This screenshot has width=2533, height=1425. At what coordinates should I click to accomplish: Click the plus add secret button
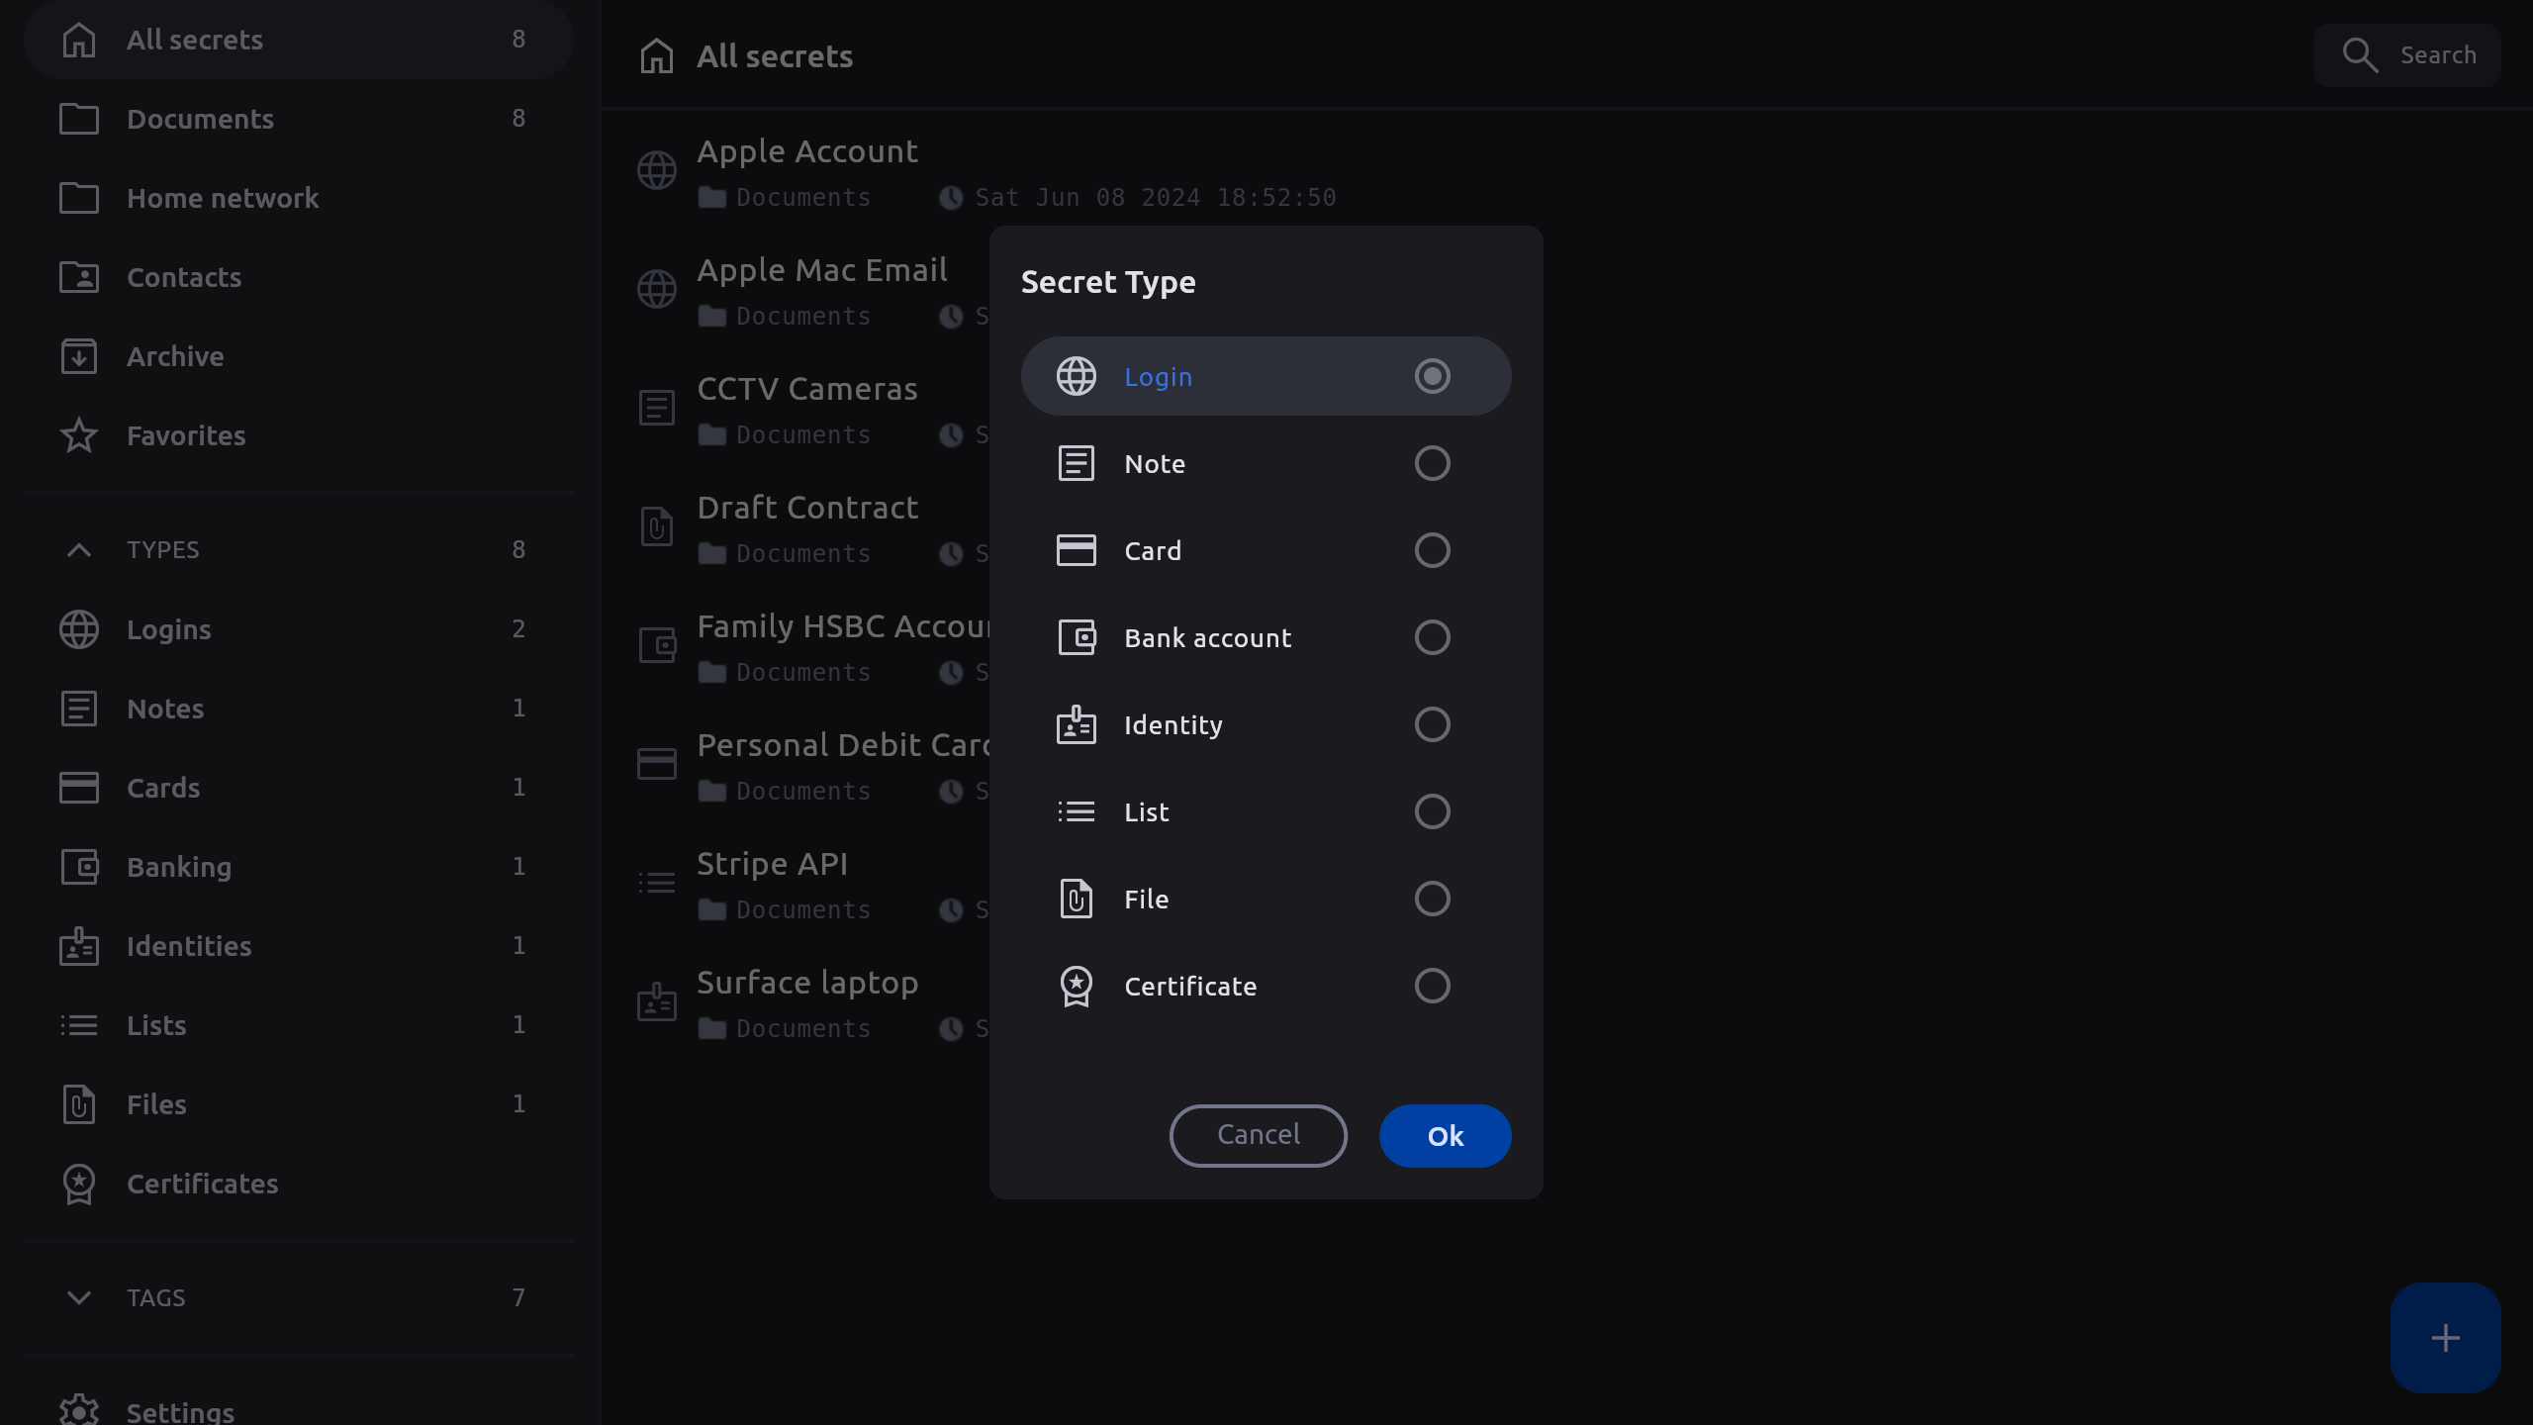click(x=2445, y=1338)
